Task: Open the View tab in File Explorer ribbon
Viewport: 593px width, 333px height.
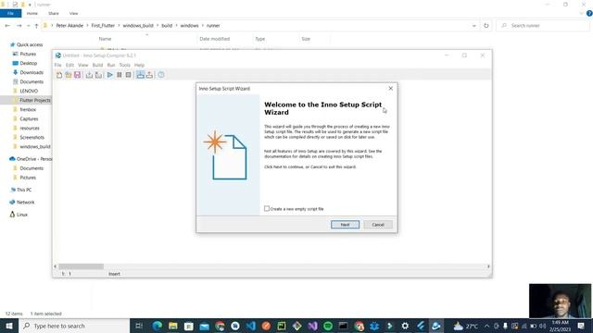Action: point(73,13)
